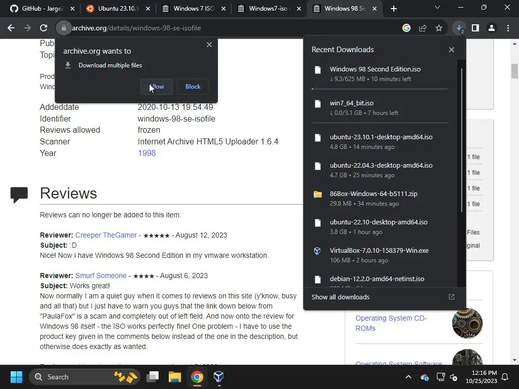Click the win7_64_bit.iso download progress bar

(380, 123)
